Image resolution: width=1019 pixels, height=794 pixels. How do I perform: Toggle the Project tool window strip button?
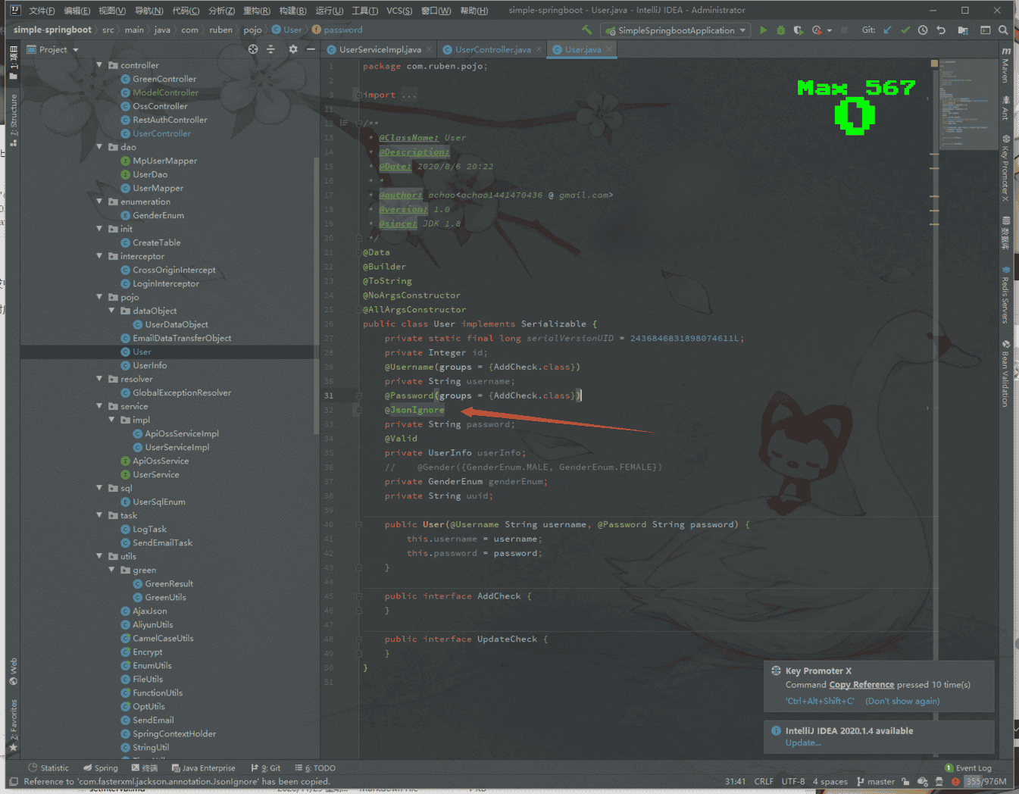coord(13,64)
